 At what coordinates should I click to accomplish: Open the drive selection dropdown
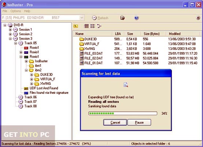(82, 18)
